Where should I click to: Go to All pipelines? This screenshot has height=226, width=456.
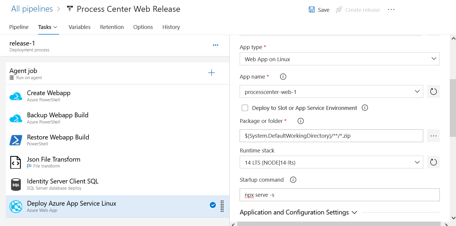tap(32, 9)
